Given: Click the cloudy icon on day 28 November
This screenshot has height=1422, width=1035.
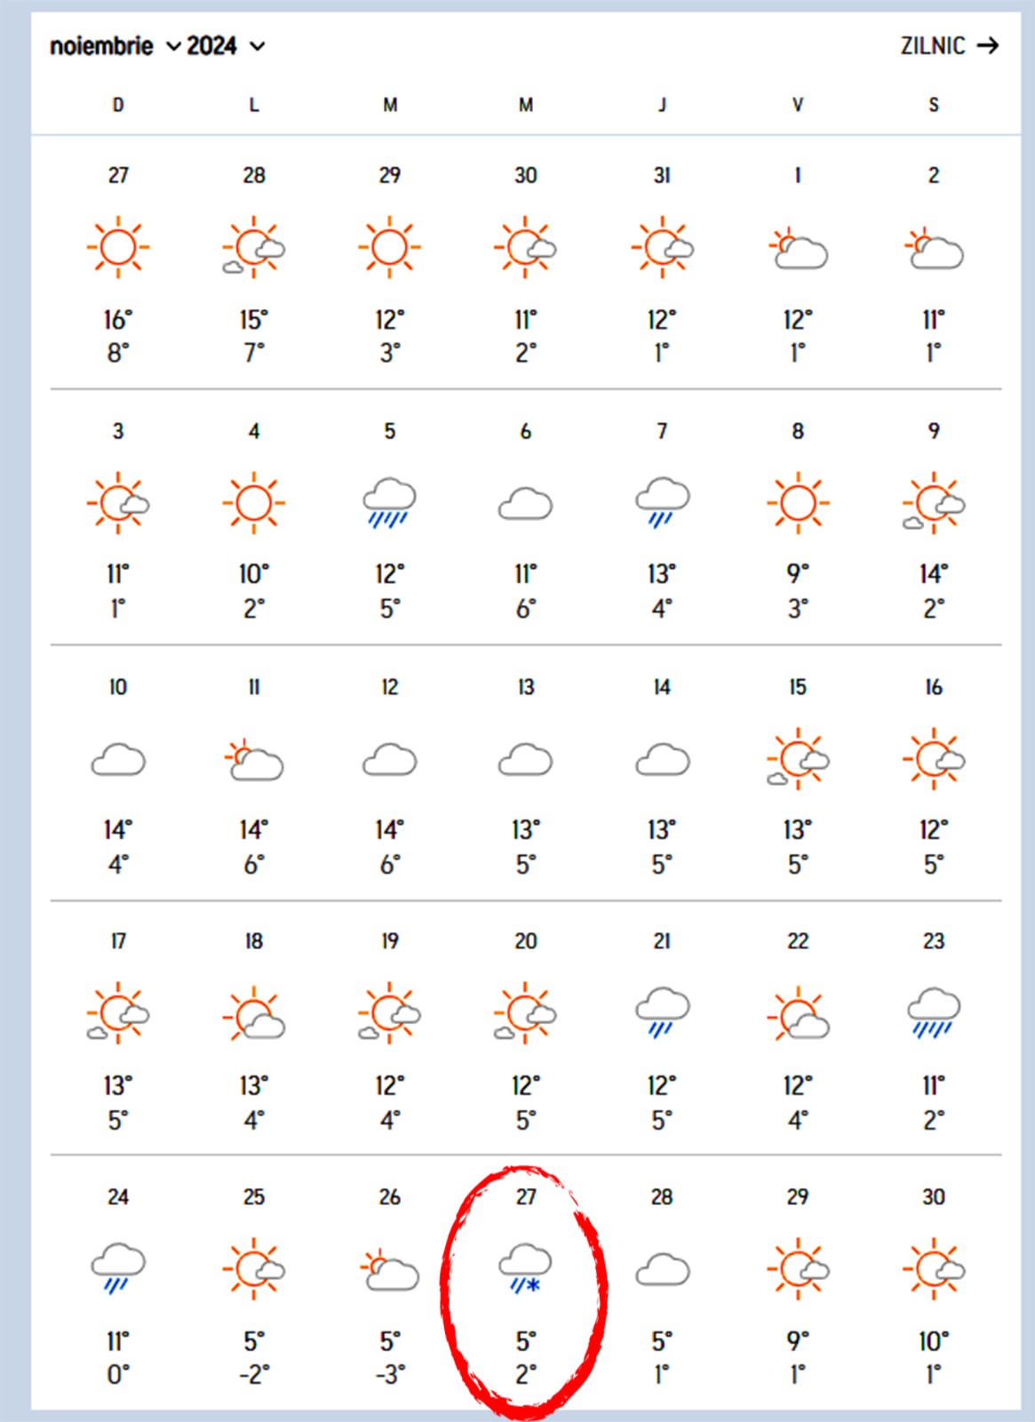Looking at the screenshot, I should (x=662, y=1270).
